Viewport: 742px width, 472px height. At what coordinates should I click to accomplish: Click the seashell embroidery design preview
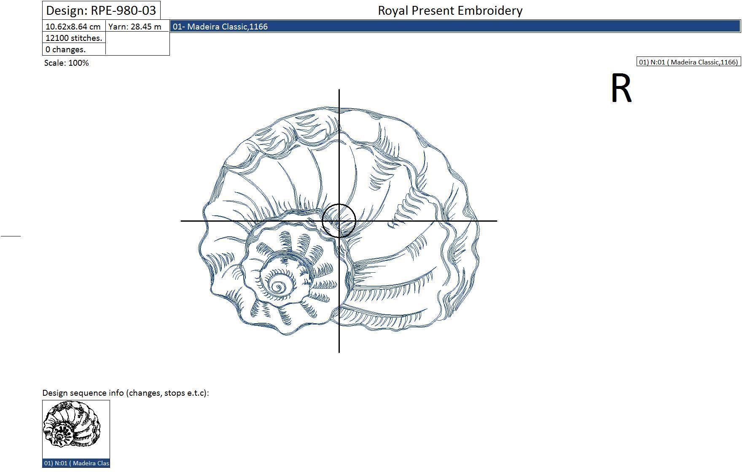(x=339, y=221)
